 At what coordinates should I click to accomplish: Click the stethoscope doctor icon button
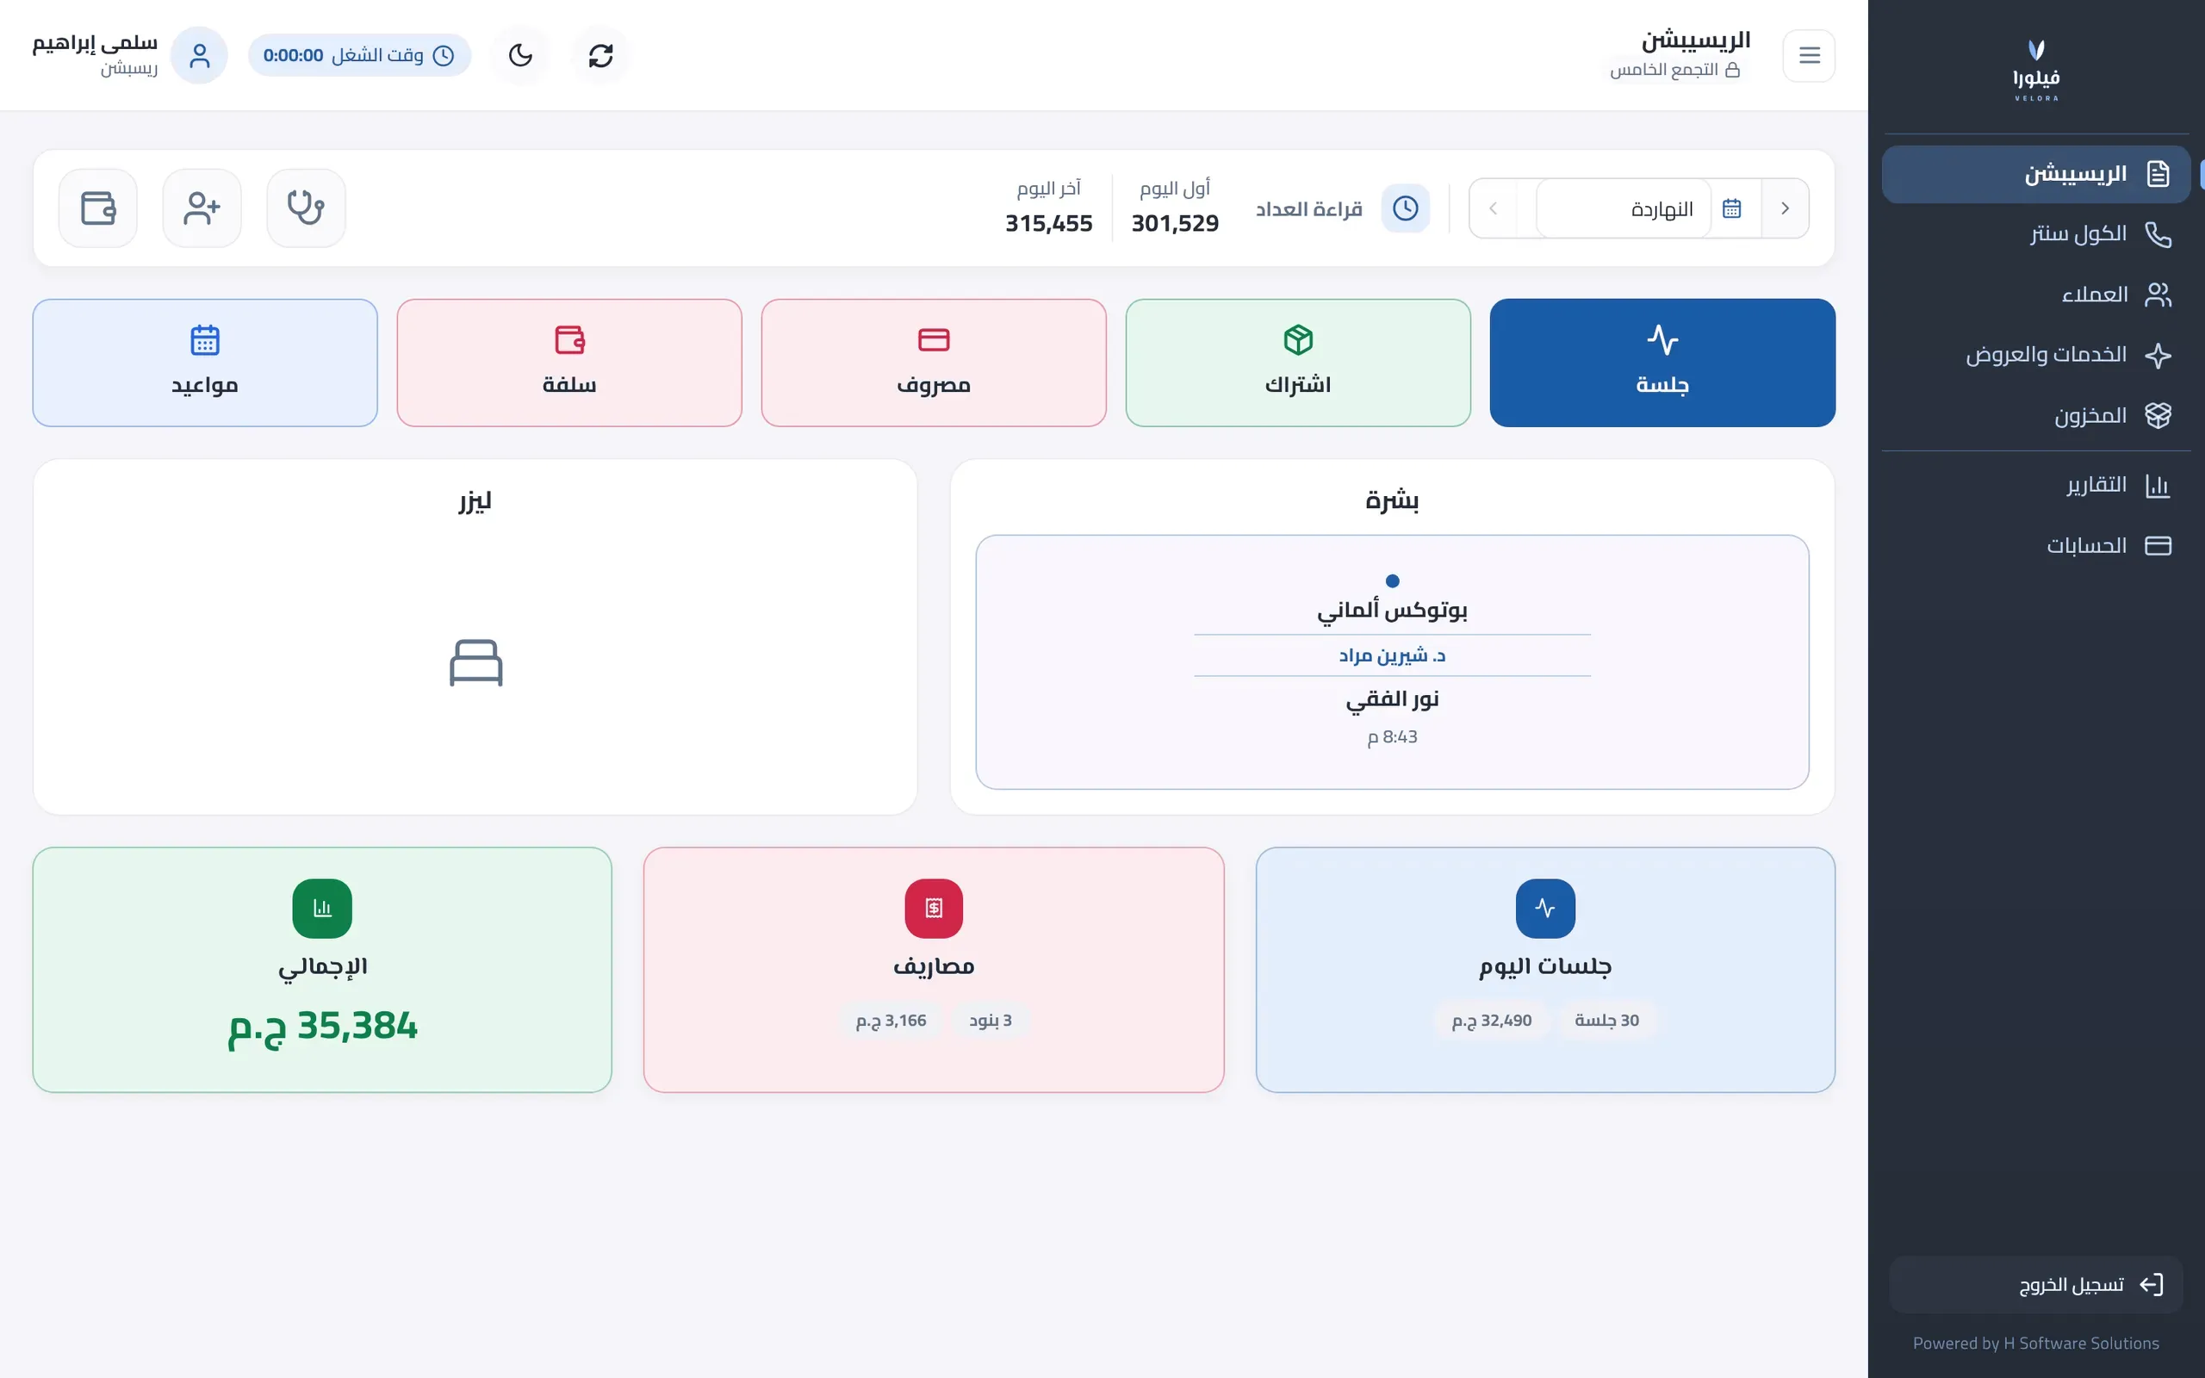click(x=306, y=208)
